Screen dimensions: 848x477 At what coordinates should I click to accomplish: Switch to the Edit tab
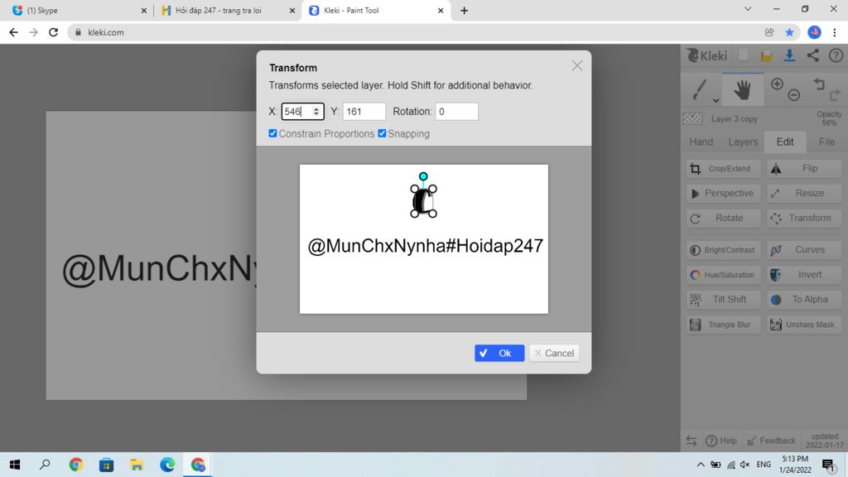click(785, 142)
